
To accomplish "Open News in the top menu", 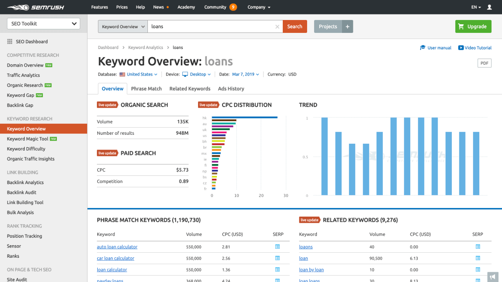I will coord(158,7).
